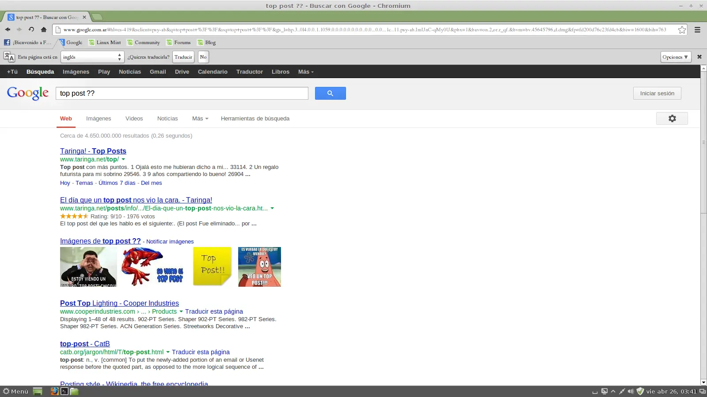
Task: Click the Traducir button
Action: (x=183, y=57)
